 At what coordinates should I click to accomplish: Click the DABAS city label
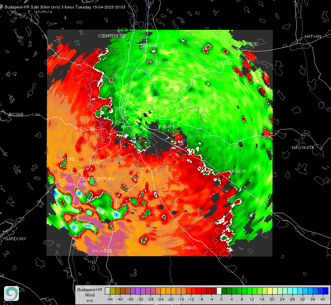[189, 247]
